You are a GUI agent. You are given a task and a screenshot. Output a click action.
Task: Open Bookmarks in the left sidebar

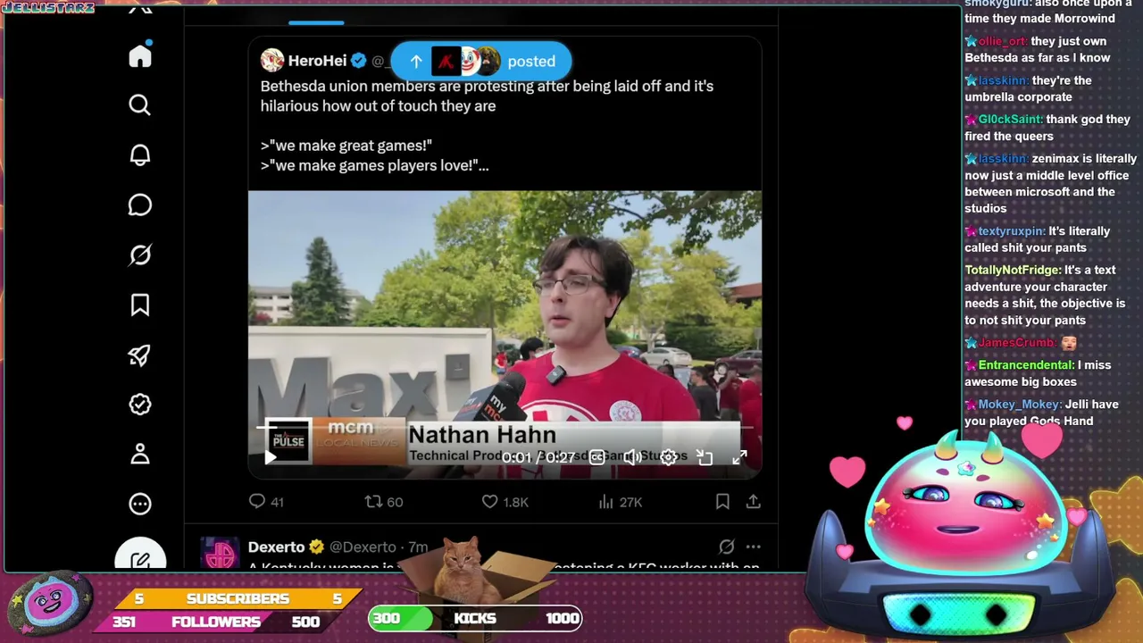point(140,305)
